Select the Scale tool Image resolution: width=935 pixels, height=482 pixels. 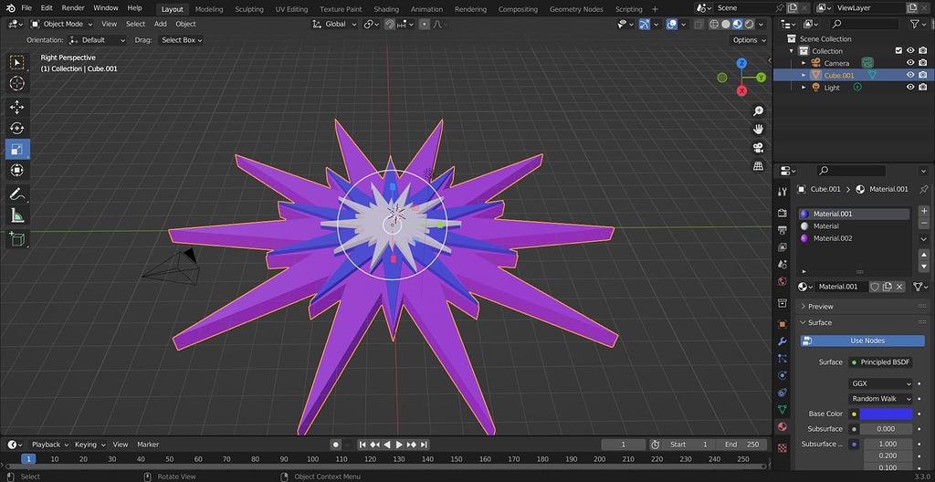point(17,149)
